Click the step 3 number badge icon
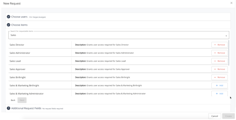 8,108
